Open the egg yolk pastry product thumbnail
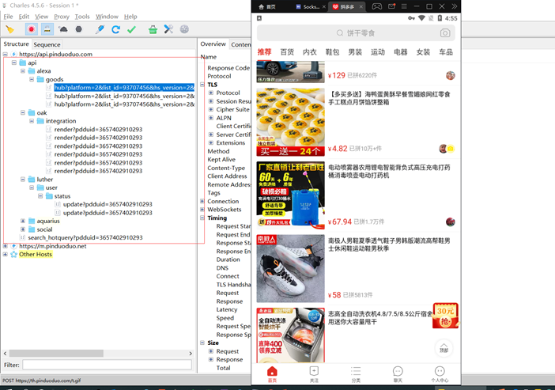Screen dimensions: 555x390 pos(291,122)
